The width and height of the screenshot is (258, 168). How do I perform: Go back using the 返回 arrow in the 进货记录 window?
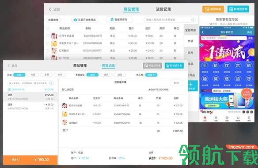click(12, 66)
